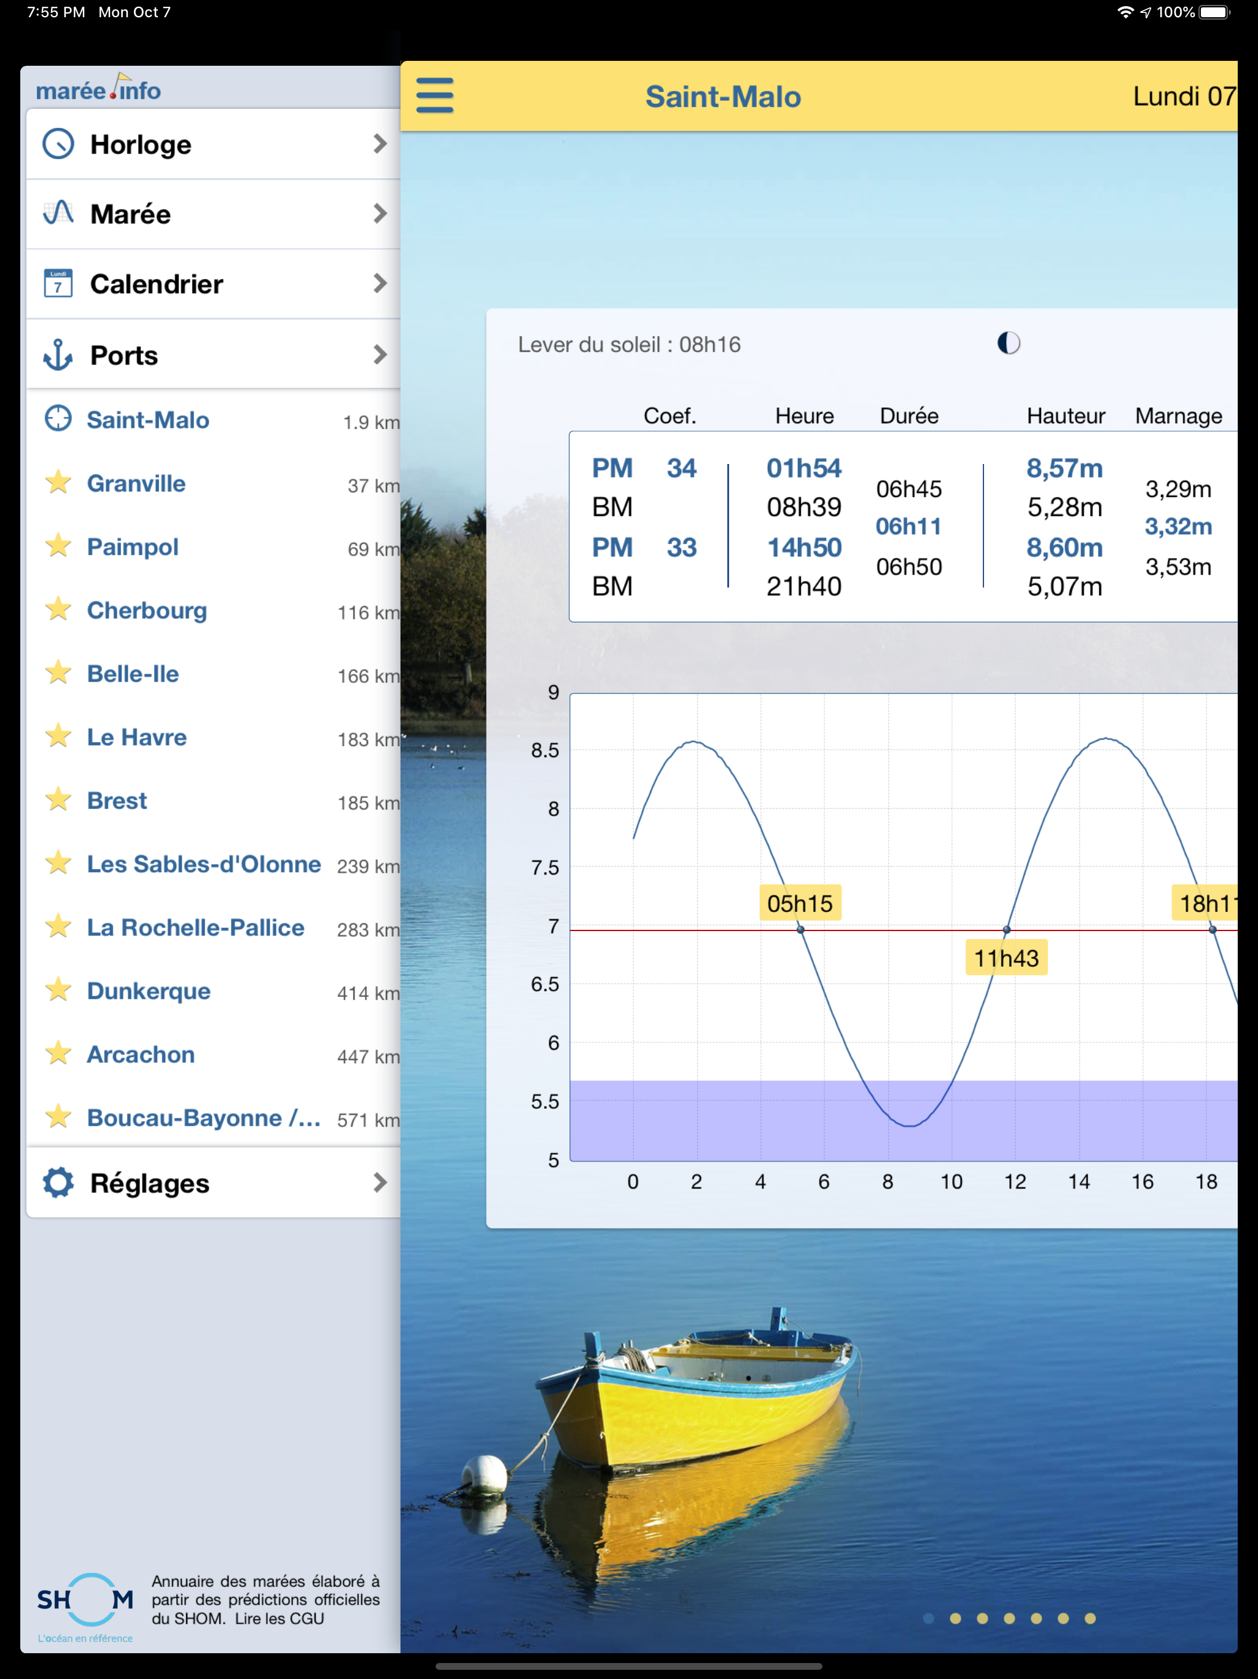Tap Saint-Malo geolocation target icon
The height and width of the screenshot is (1679, 1258).
pyautogui.click(x=58, y=419)
